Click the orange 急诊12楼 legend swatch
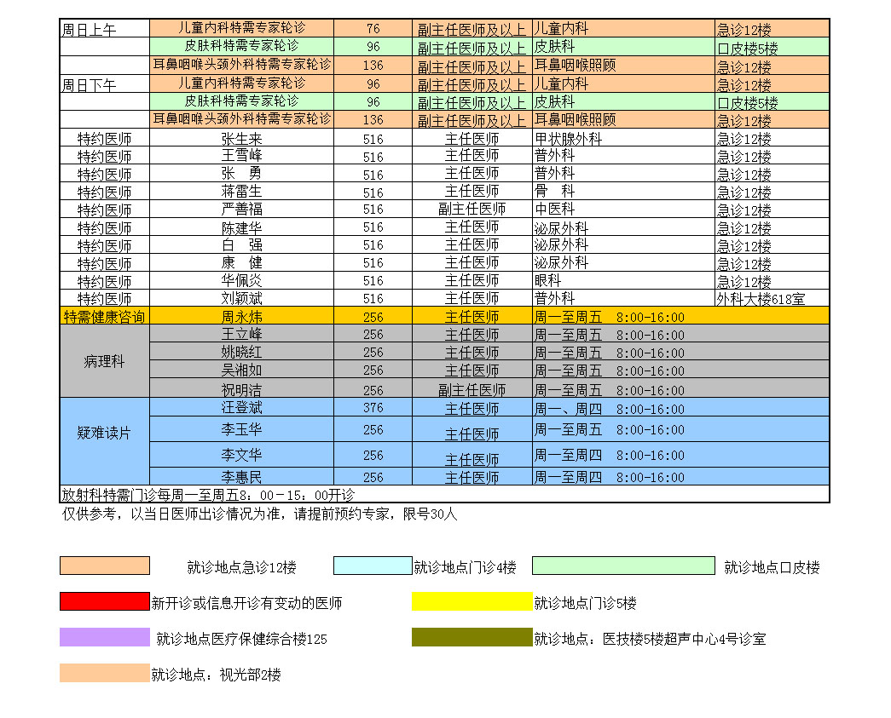This screenshot has height=718, width=891. 105,566
